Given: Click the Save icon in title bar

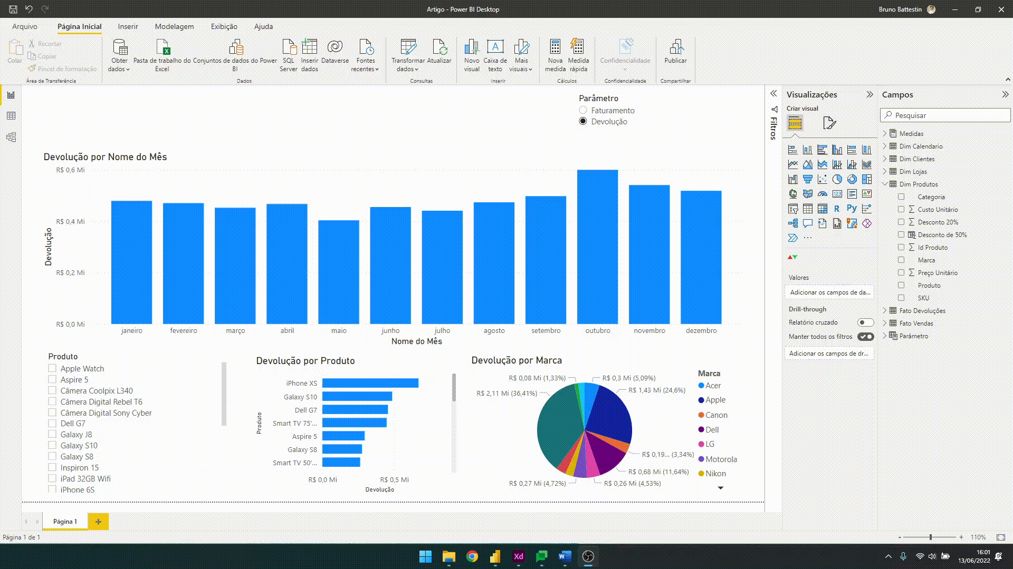Looking at the screenshot, I should [13, 9].
